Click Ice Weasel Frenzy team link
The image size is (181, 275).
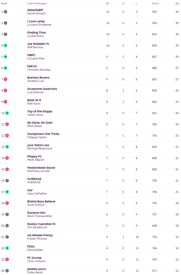point(40,235)
